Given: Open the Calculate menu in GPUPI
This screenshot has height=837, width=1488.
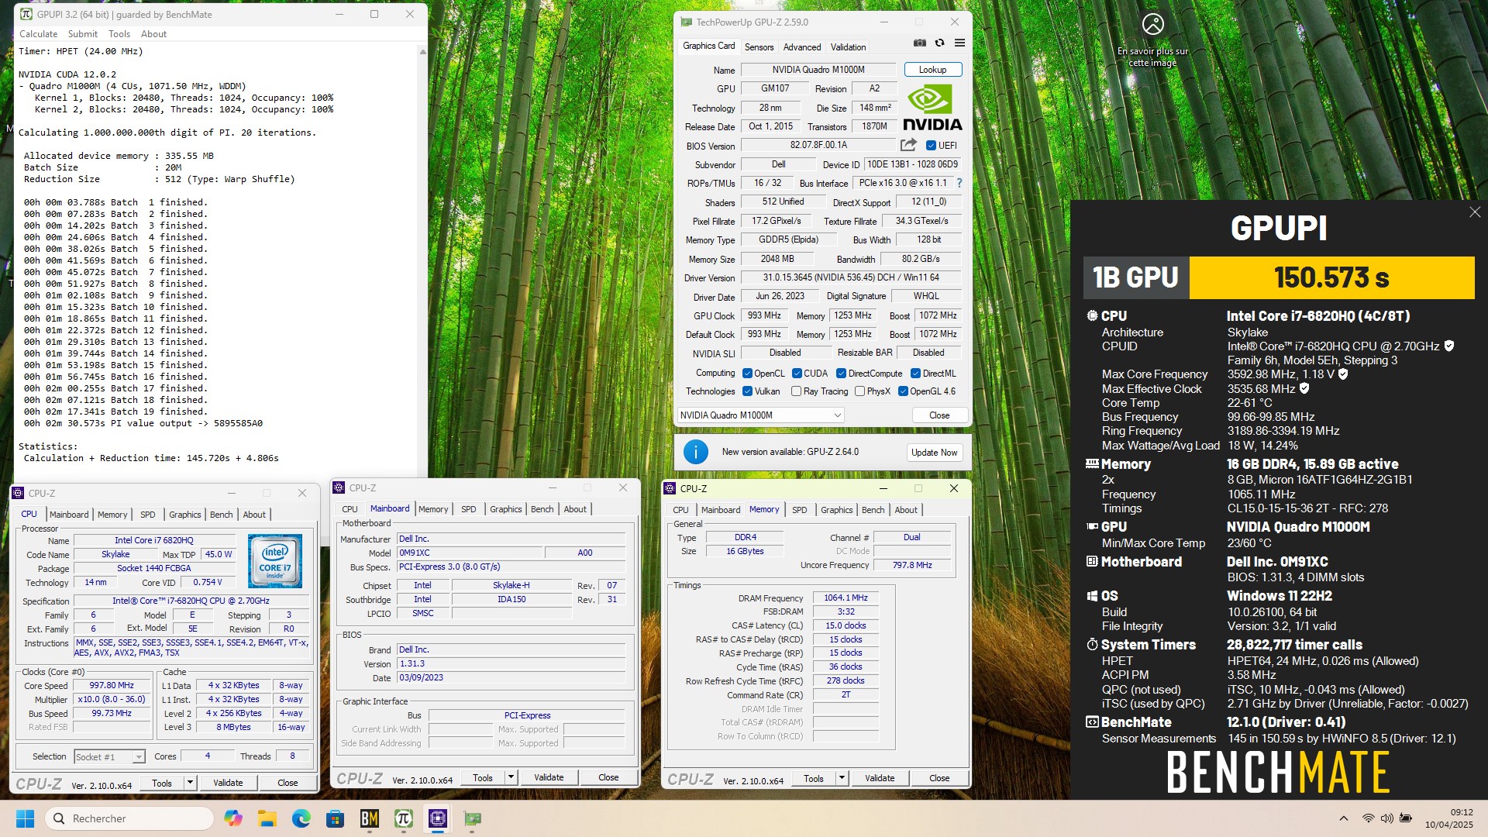Looking at the screenshot, I should click(38, 34).
